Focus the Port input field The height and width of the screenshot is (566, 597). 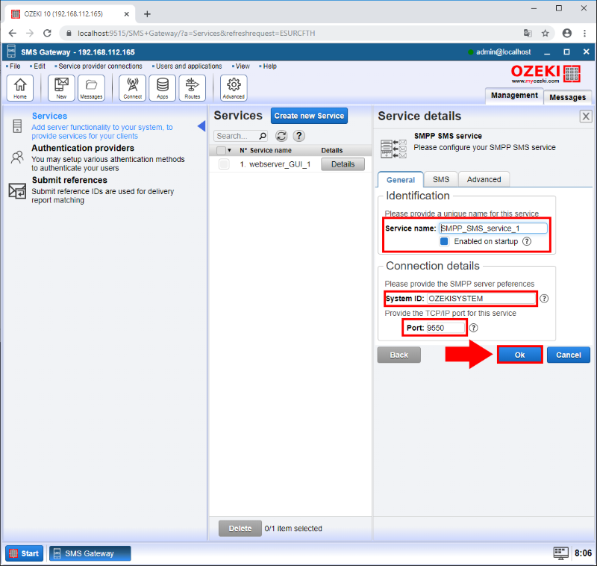446,328
